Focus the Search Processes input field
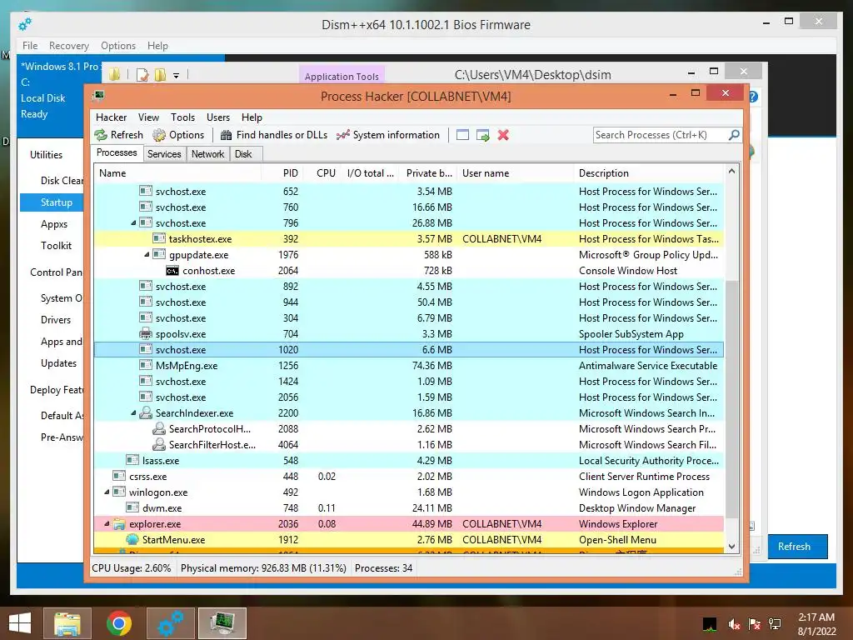Screen dimensions: 853x640 click(661, 135)
